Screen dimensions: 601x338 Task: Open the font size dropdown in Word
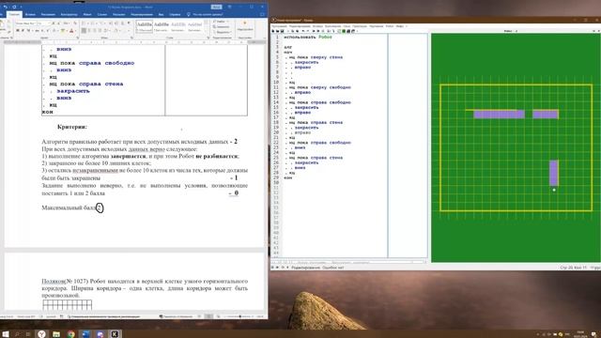(49, 23)
